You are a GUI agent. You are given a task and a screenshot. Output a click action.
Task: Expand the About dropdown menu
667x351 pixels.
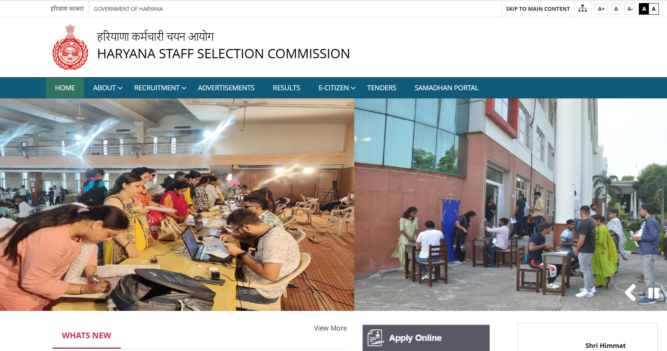108,88
